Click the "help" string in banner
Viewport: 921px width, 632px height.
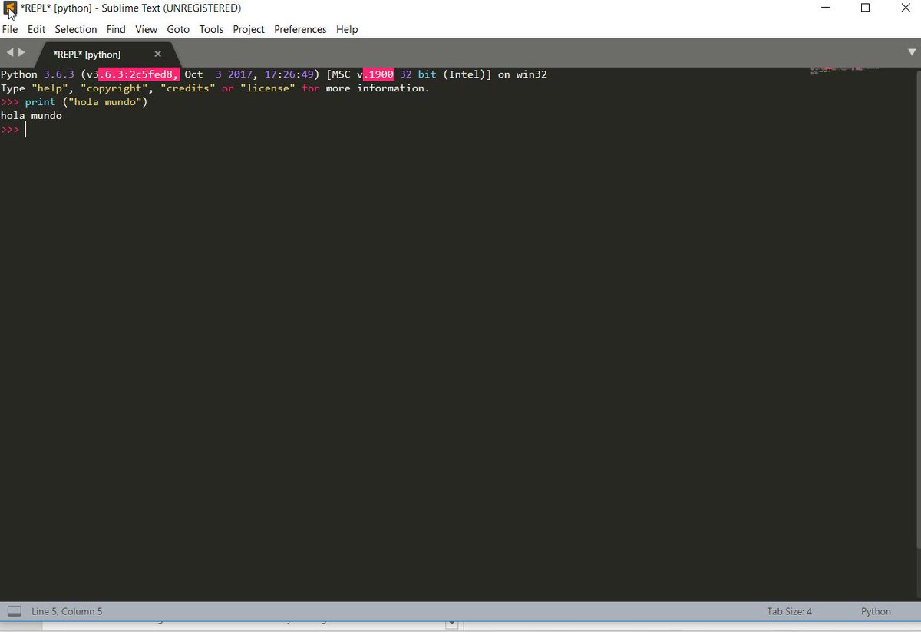coord(50,88)
